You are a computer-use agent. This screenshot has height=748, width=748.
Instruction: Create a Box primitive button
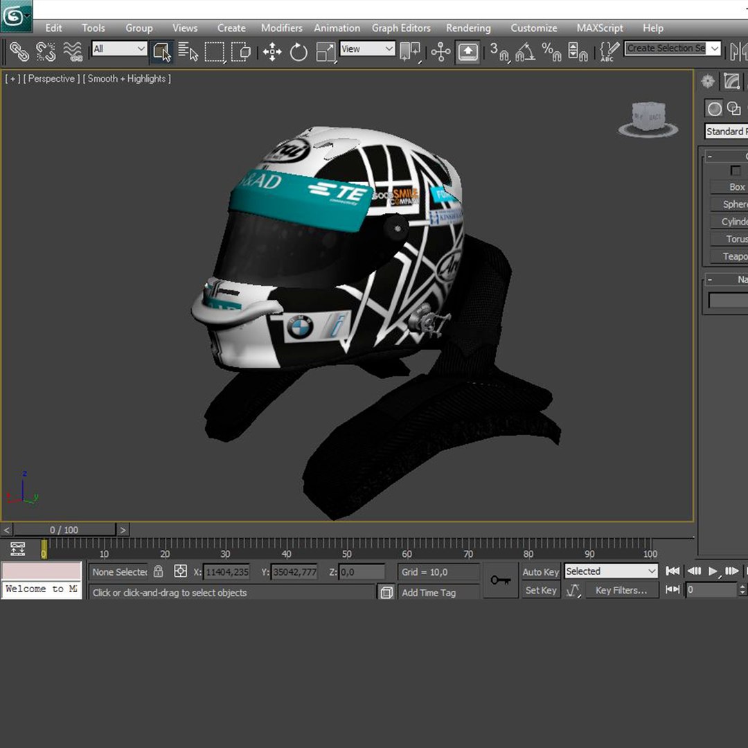(736, 187)
